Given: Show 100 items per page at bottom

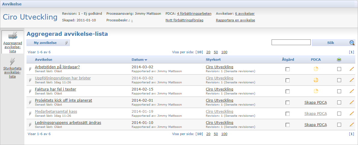Looking at the screenshot, I should tap(224, 134).
